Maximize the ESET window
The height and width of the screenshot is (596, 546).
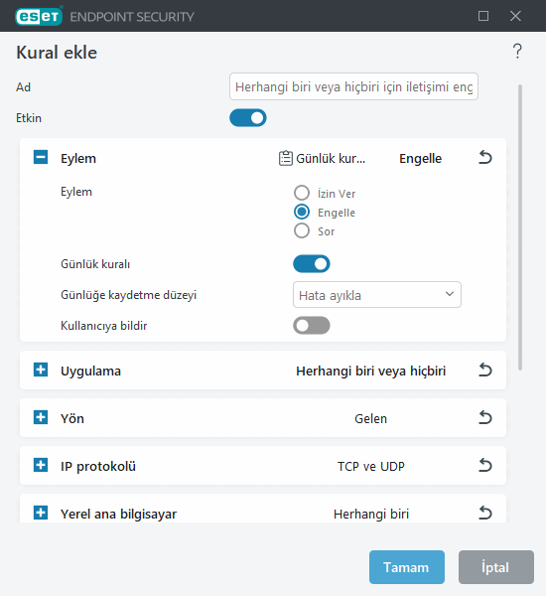483,16
